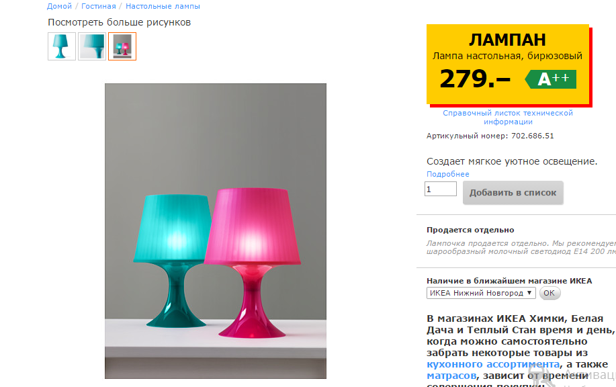The image size is (616, 387).
Task: Open the single turquoise lamp thumbnail
Action: pyautogui.click(x=62, y=46)
